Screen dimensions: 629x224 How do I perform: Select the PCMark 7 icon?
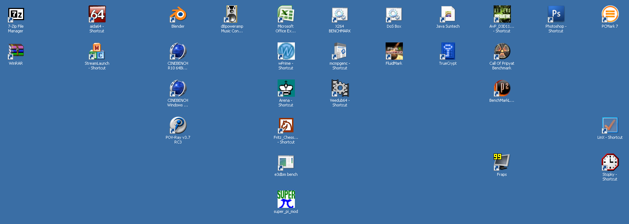[610, 14]
